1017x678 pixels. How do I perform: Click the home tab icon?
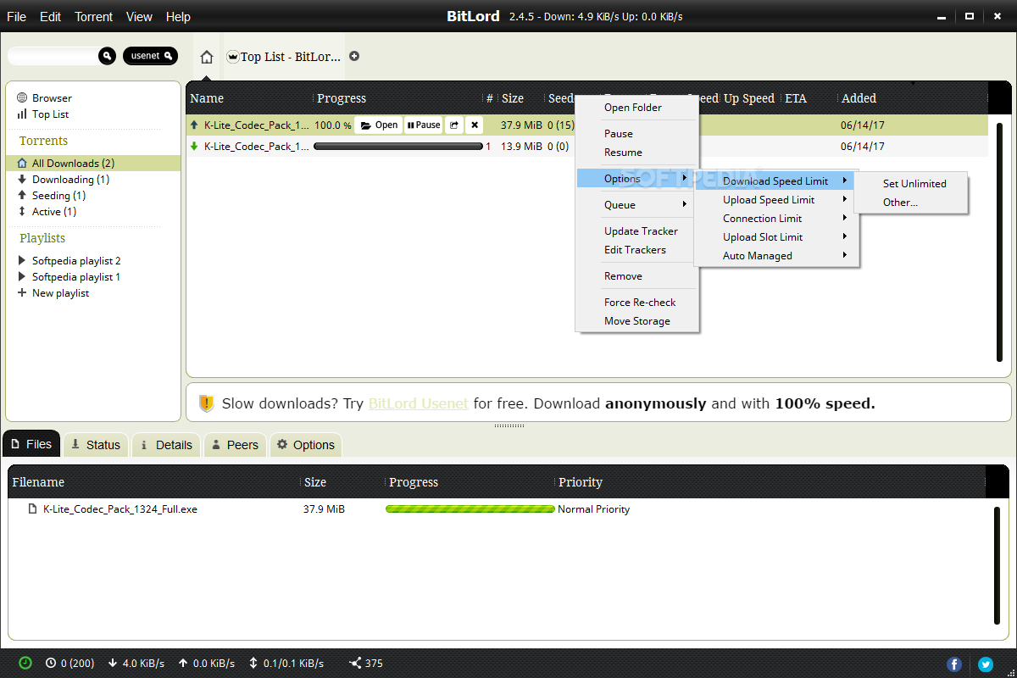(207, 57)
